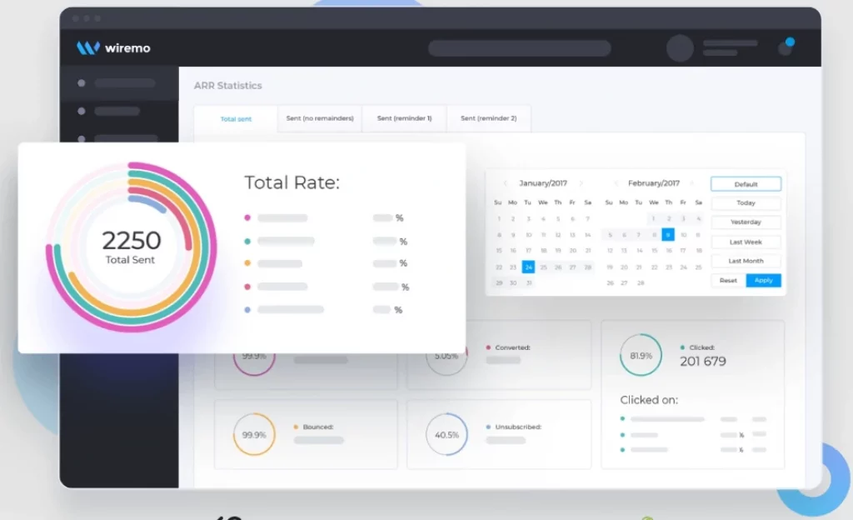The width and height of the screenshot is (853, 520).
Task: Select the Yesterday date filter
Action: (745, 222)
